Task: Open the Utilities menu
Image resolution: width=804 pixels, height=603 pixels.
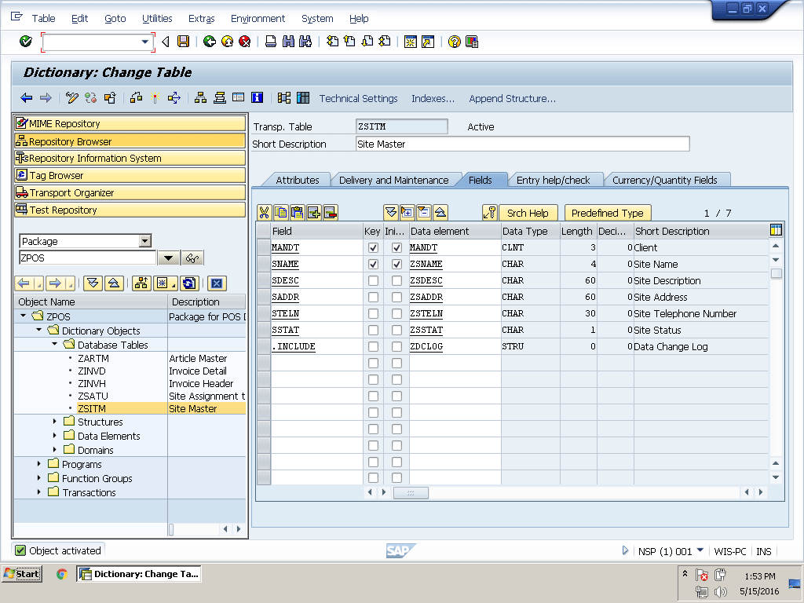Action: [157, 18]
